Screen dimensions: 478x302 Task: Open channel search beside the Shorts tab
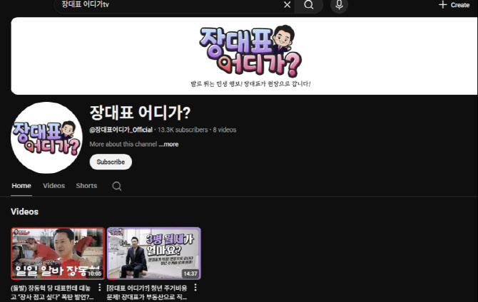[x=117, y=186]
